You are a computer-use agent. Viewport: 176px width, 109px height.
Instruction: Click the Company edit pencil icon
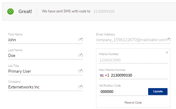coord(81,87)
